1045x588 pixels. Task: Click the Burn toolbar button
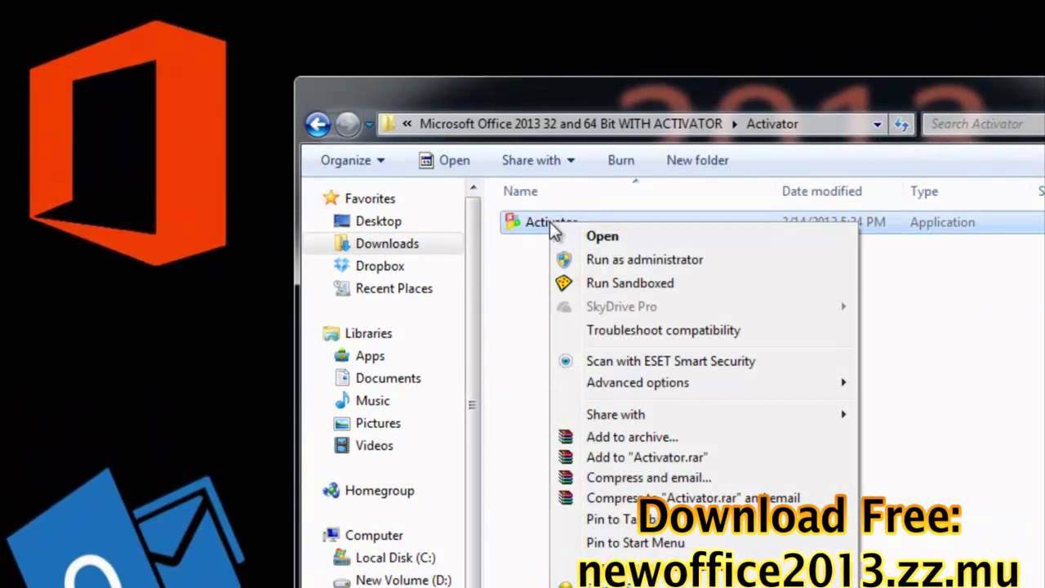(620, 160)
